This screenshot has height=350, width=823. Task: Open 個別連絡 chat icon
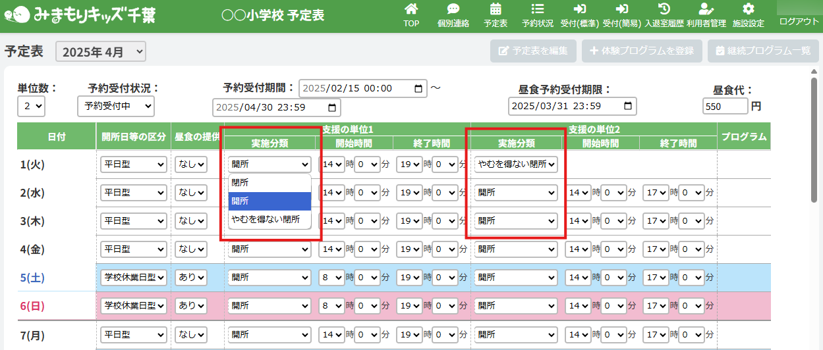pos(453,15)
